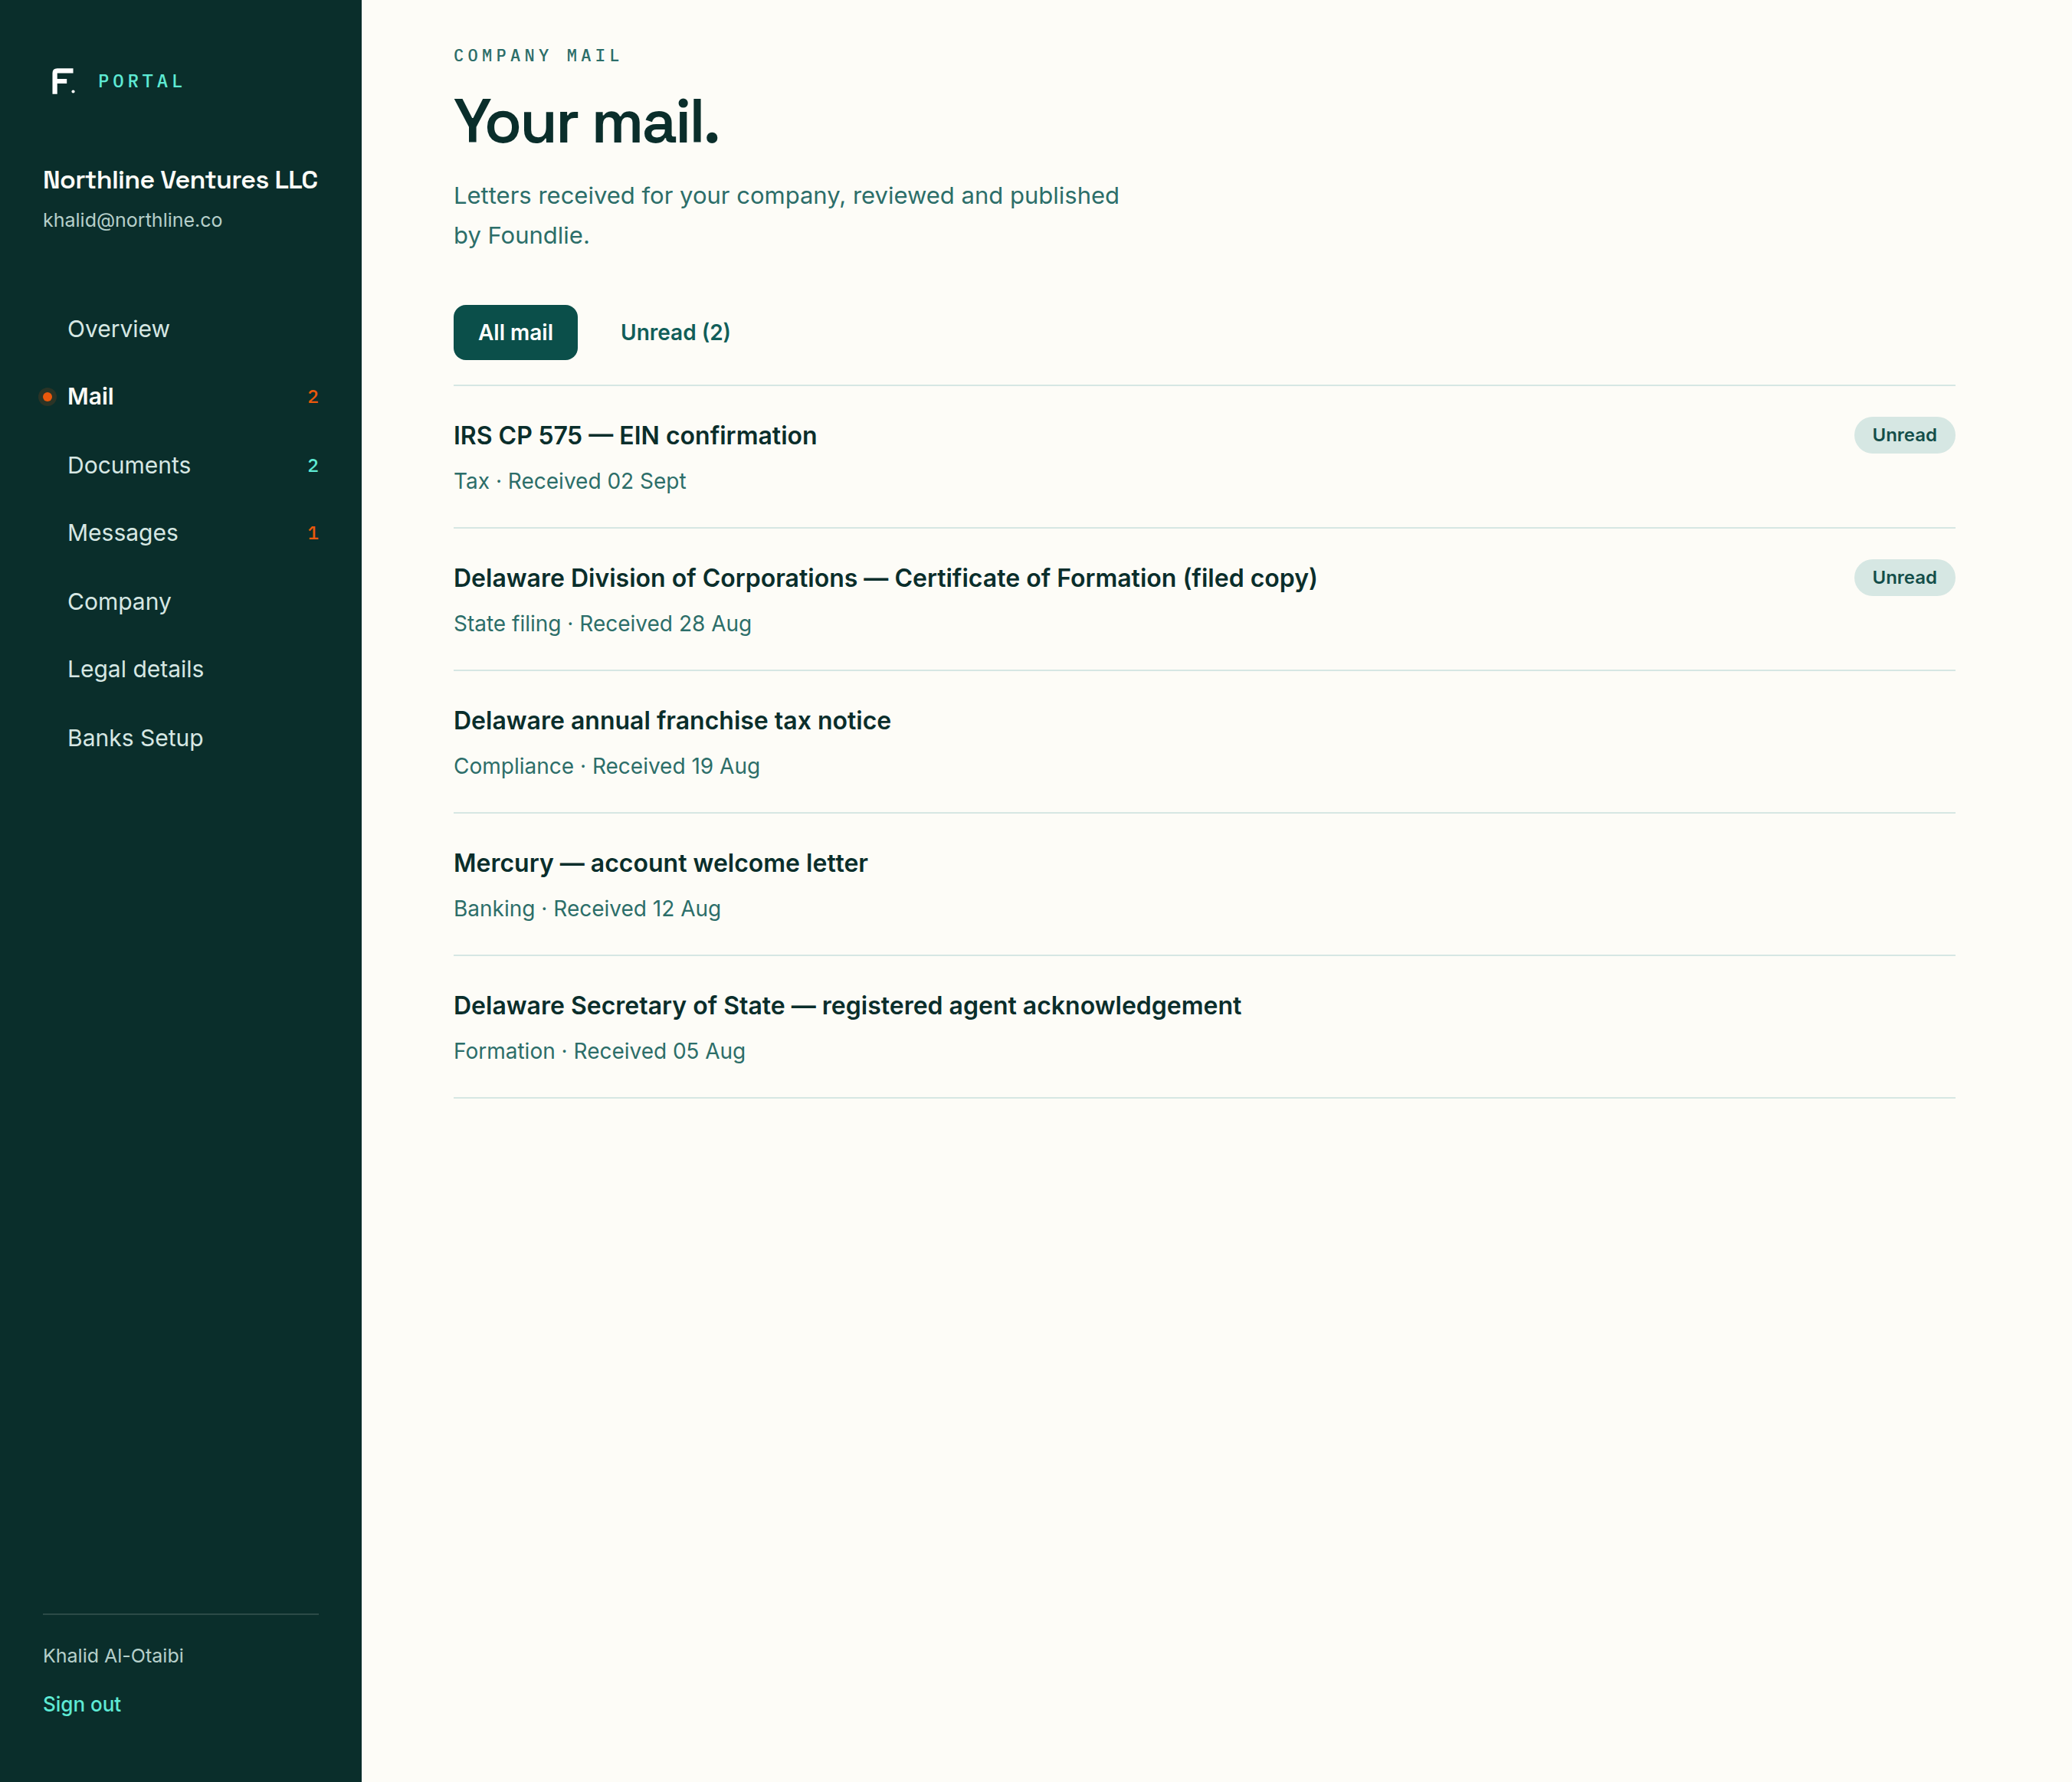Click 'Letters received for your company' description
2072x1782 pixels.
pos(786,215)
